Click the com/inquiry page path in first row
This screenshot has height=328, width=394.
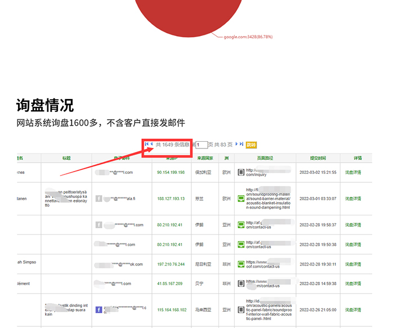pyautogui.click(x=268, y=172)
